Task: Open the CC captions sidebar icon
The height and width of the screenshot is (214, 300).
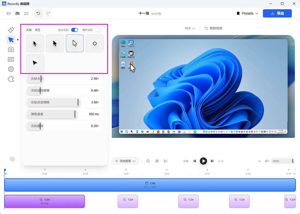Action: (x=11, y=59)
